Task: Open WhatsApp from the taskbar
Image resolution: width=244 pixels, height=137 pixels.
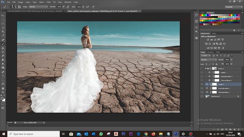Action: click(x=101, y=134)
